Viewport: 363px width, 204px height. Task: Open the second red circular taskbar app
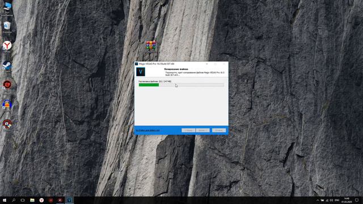(x=60, y=200)
